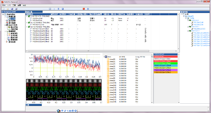Viewport: 211px width, 113px height.
Task: Collapse the data array tree node
Action: point(104,57)
